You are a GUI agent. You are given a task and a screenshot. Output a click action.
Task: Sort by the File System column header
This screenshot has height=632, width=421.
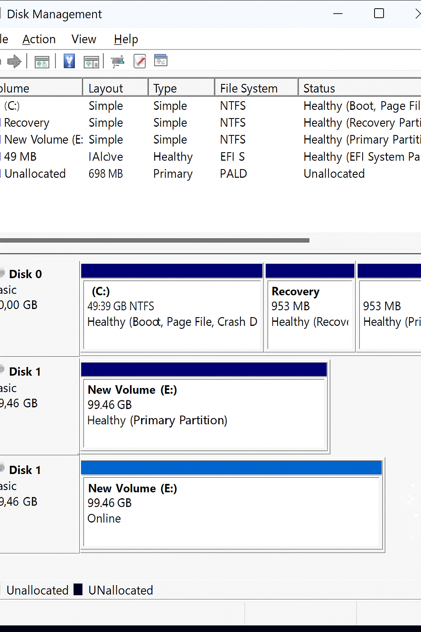click(256, 88)
